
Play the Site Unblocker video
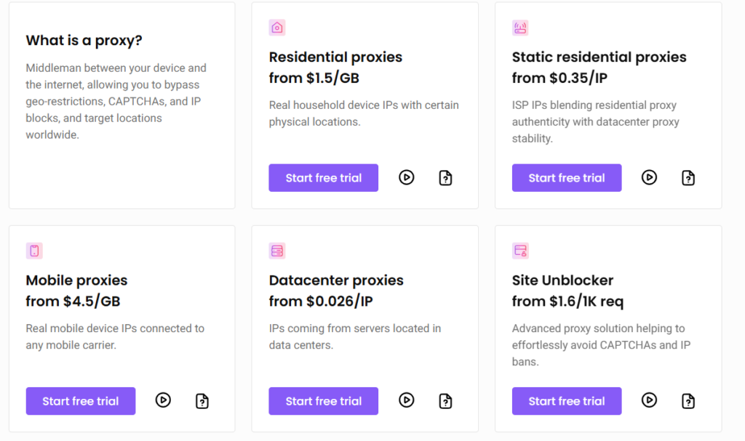[649, 400]
